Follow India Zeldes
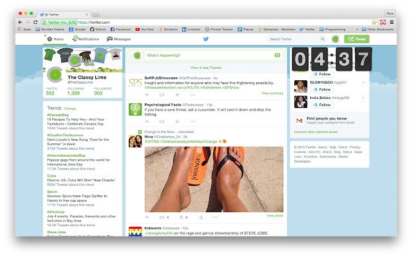The height and width of the screenshot is (257, 412). click(x=322, y=105)
